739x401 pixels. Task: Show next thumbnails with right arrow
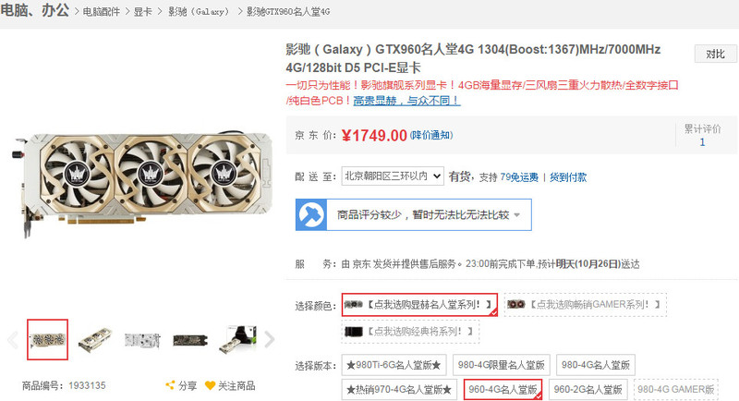269,339
